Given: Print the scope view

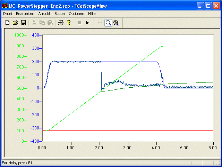Looking at the screenshot, I should (61, 23).
